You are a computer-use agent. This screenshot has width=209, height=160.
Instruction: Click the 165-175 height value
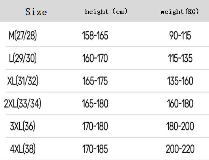click(95, 81)
